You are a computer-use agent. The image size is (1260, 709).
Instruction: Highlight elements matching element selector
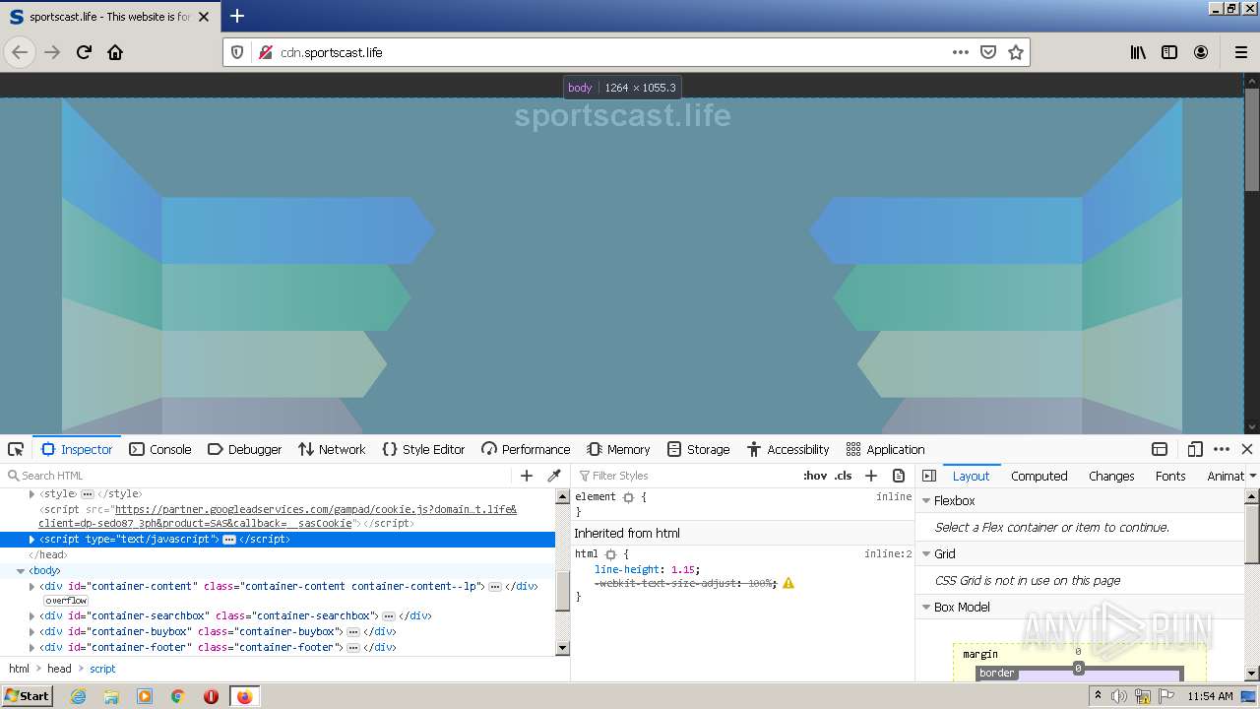coord(628,497)
